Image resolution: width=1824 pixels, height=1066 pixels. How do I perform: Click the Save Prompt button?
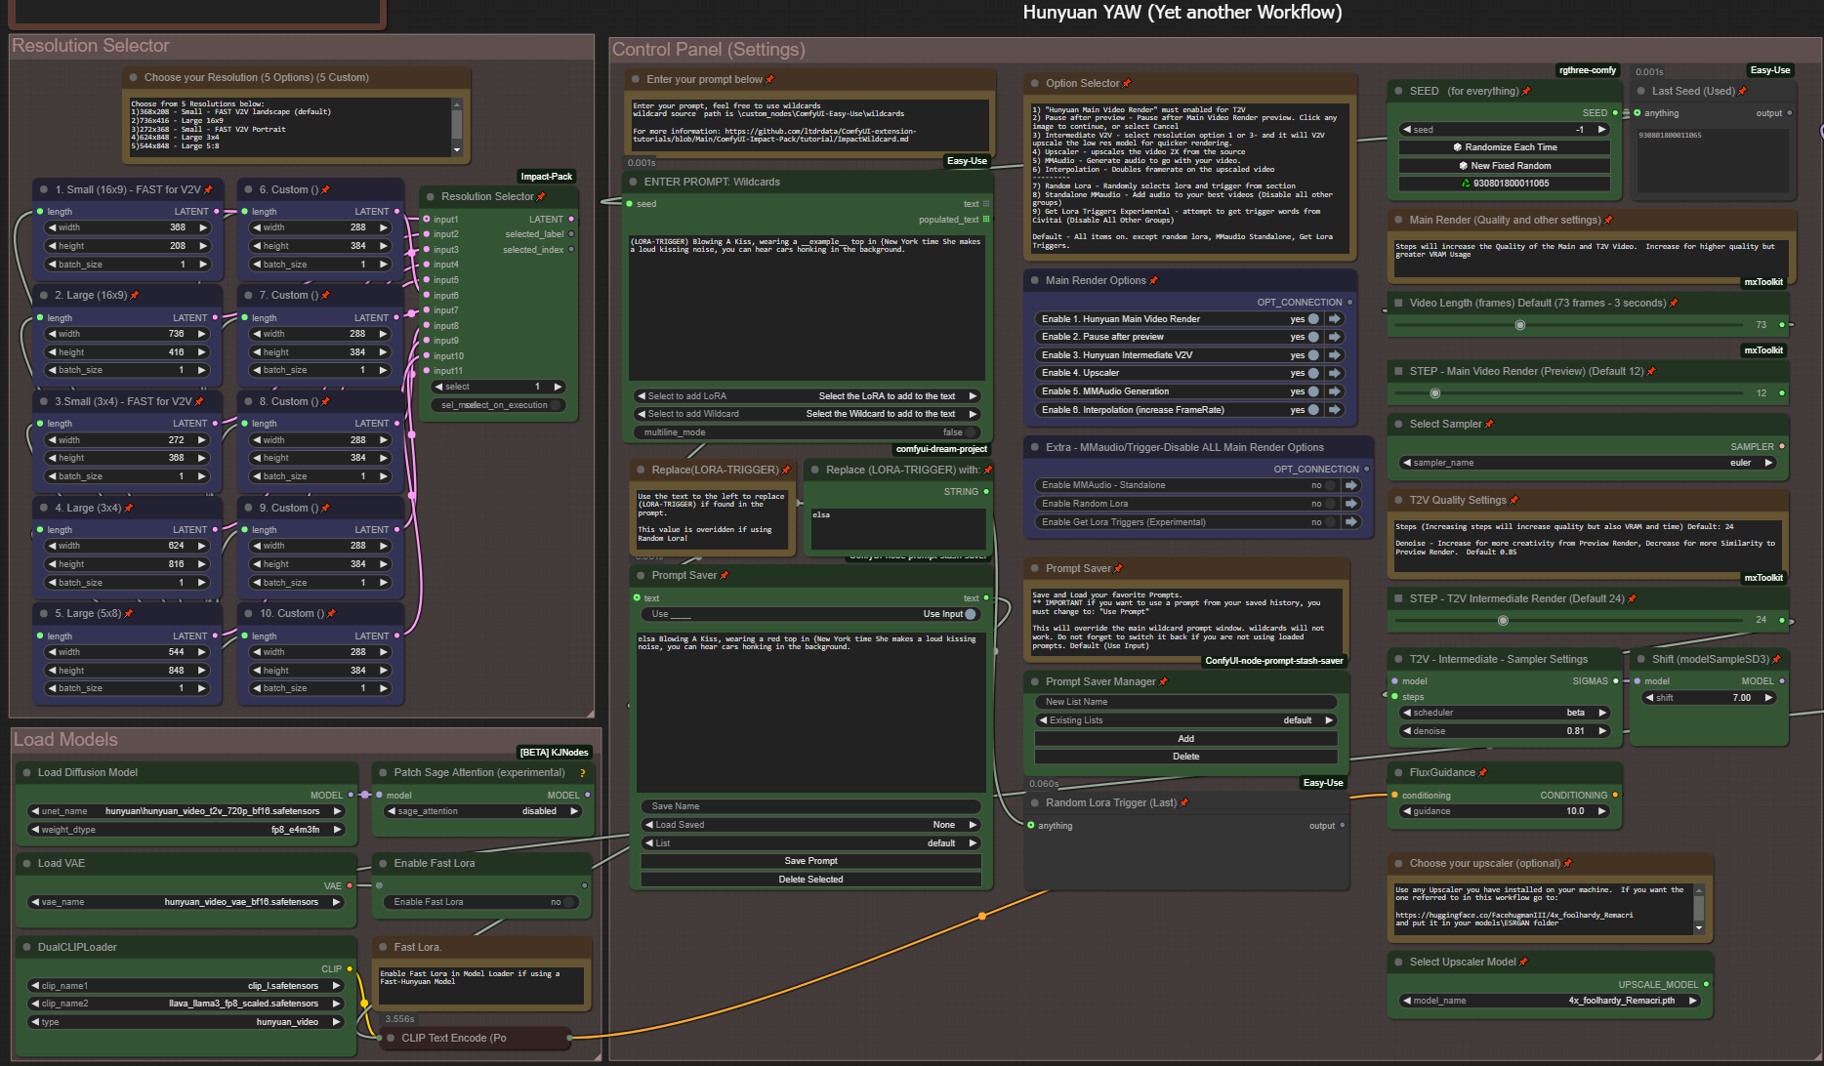810,861
